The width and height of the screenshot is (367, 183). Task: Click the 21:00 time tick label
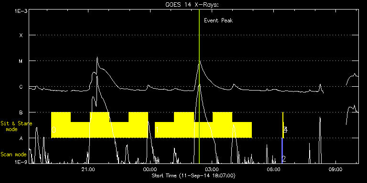(89, 169)
